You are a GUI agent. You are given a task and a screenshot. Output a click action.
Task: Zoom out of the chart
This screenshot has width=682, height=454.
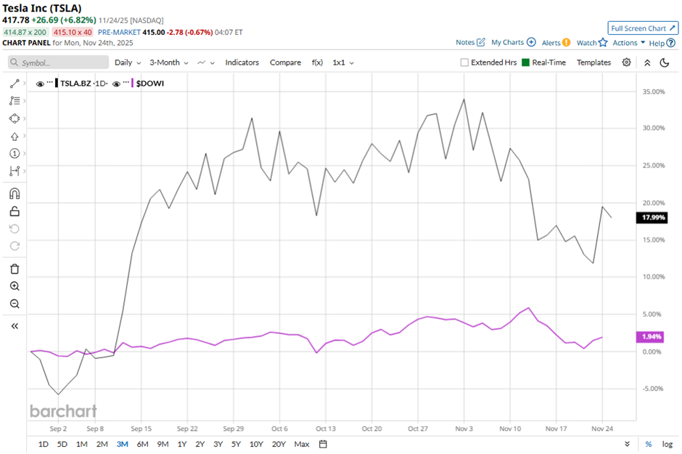point(15,304)
